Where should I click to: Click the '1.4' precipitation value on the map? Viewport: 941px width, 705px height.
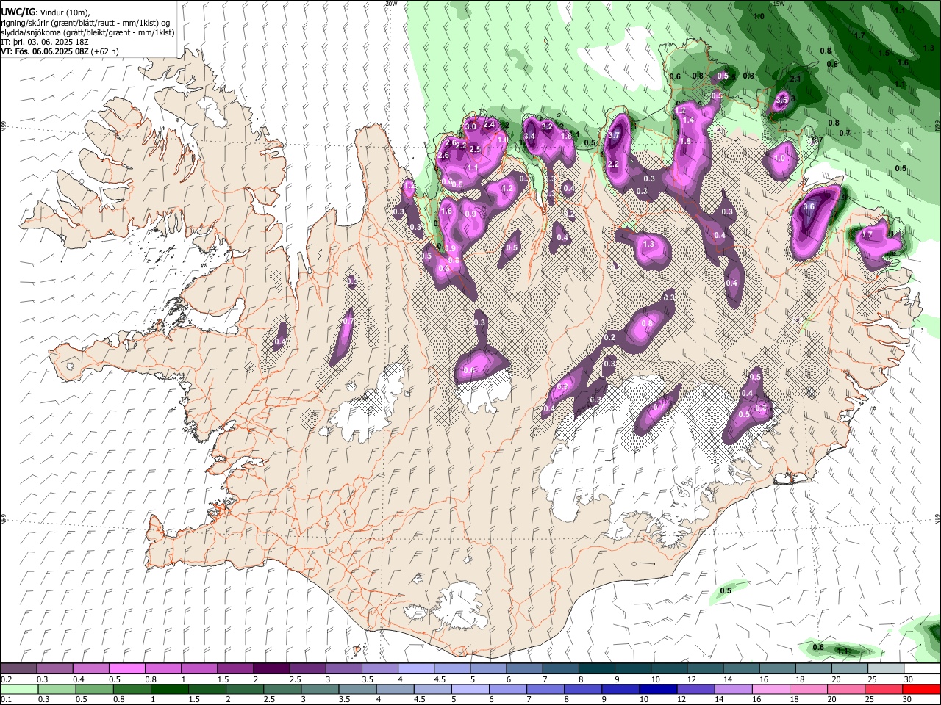click(688, 120)
